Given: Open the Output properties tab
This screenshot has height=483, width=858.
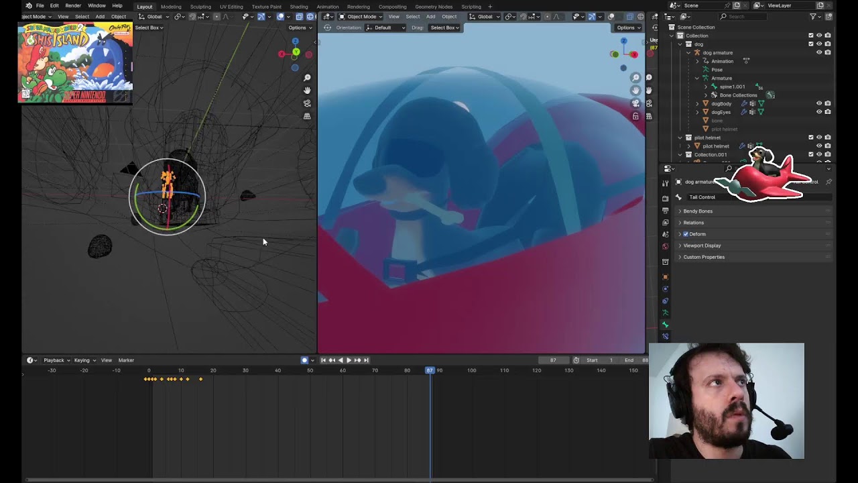Looking at the screenshot, I should tap(665, 211).
